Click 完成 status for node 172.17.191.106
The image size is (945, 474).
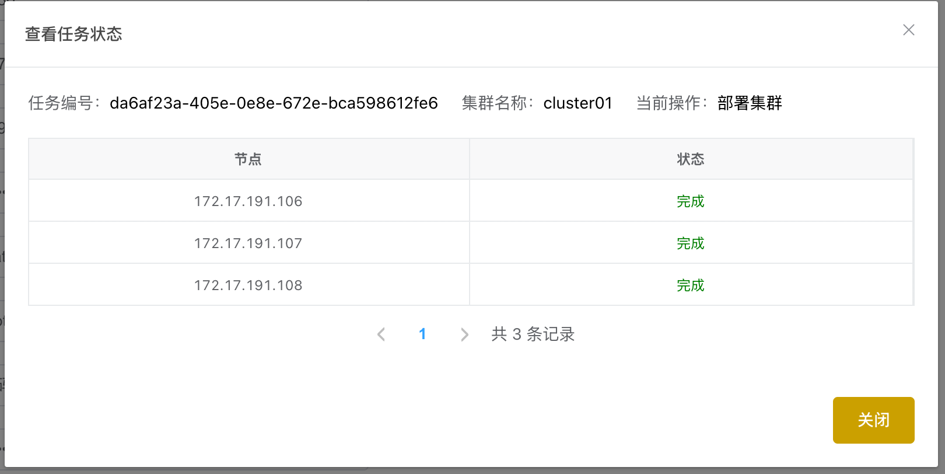click(x=691, y=201)
